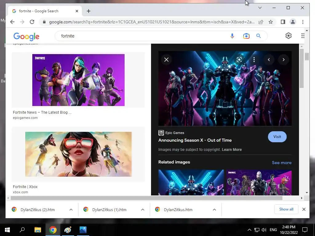The image size is (315, 236).
Task: Click the Visit button
Action: 277,137
